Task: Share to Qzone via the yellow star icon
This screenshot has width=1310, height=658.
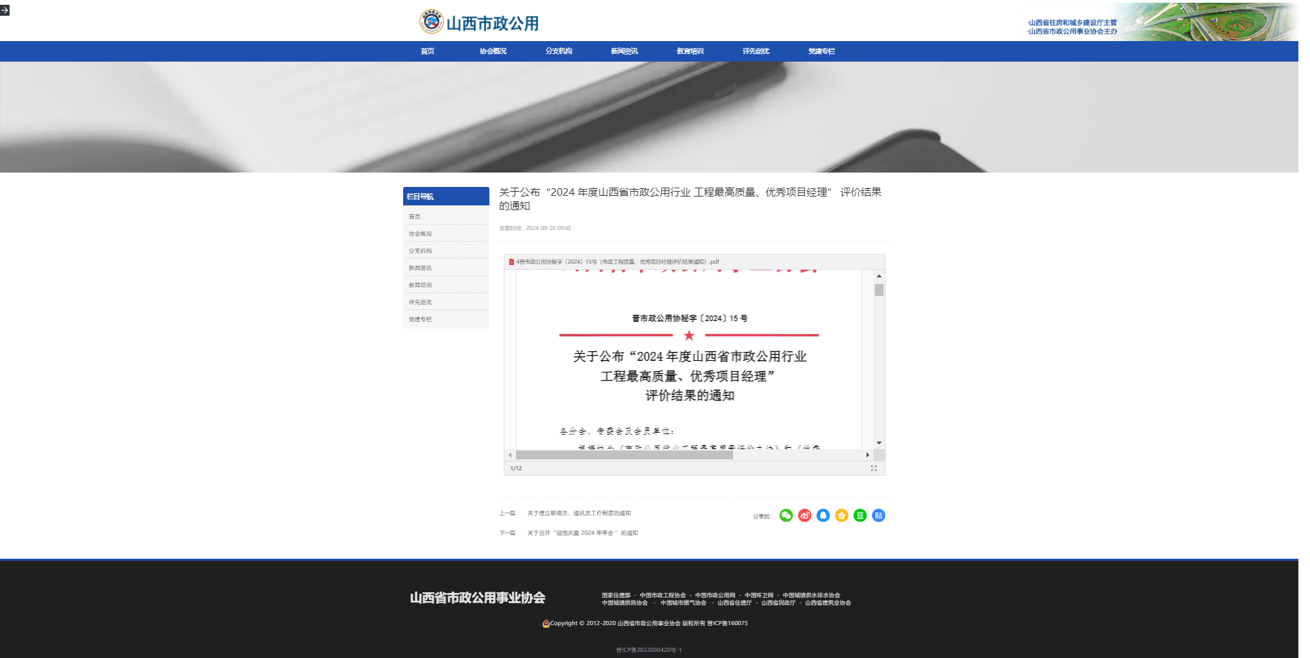Action: click(x=842, y=516)
